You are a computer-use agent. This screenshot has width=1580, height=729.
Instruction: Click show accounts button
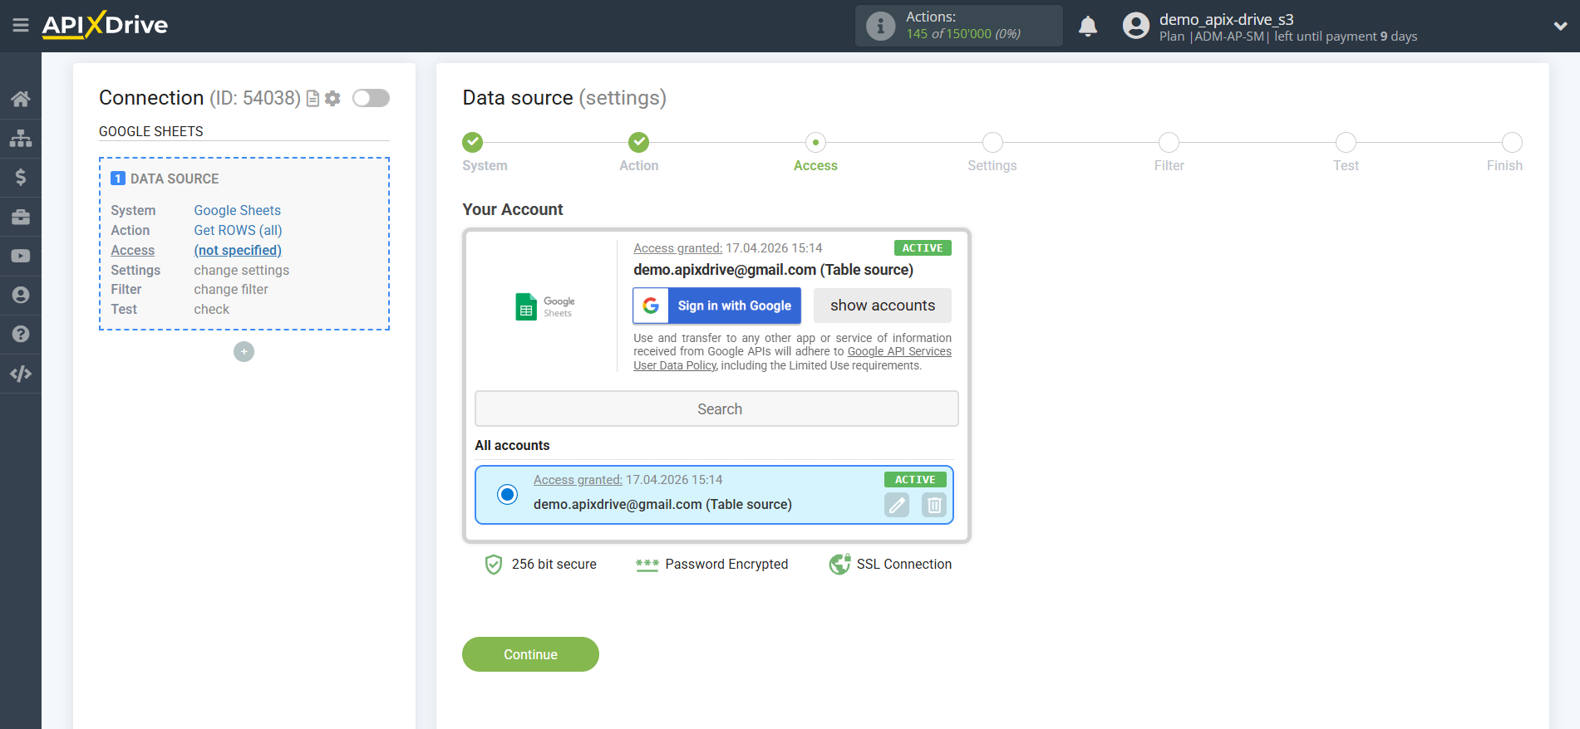click(882, 306)
